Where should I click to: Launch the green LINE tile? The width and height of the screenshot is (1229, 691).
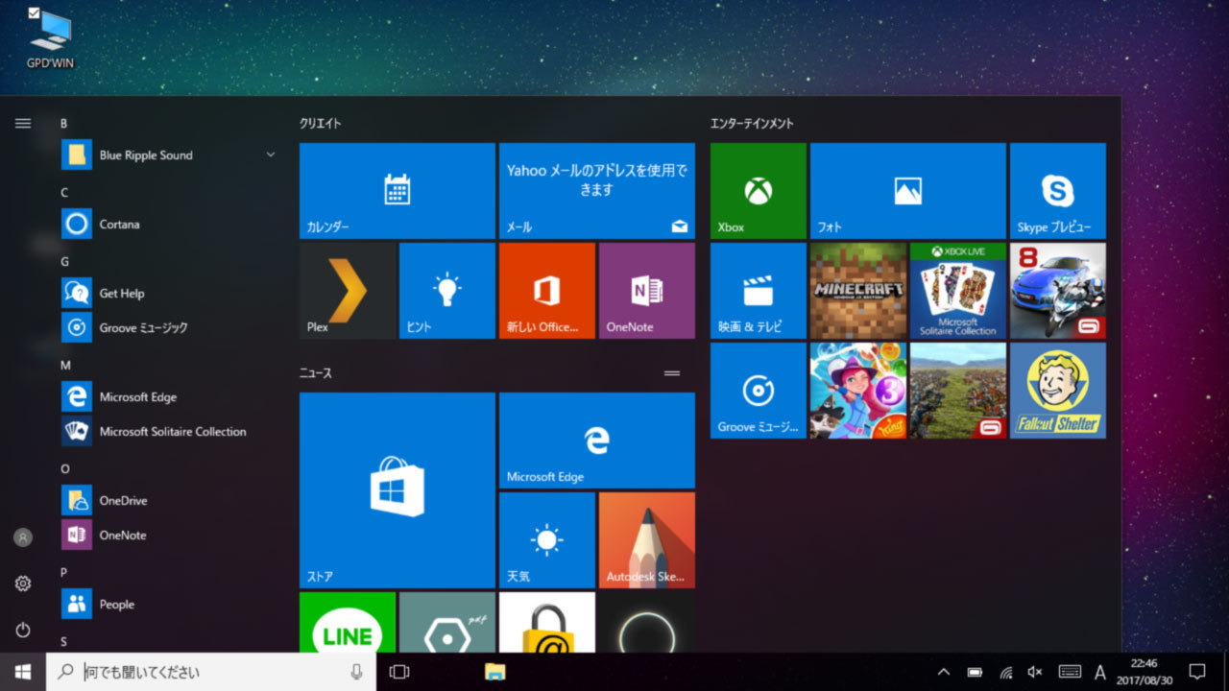(x=347, y=622)
